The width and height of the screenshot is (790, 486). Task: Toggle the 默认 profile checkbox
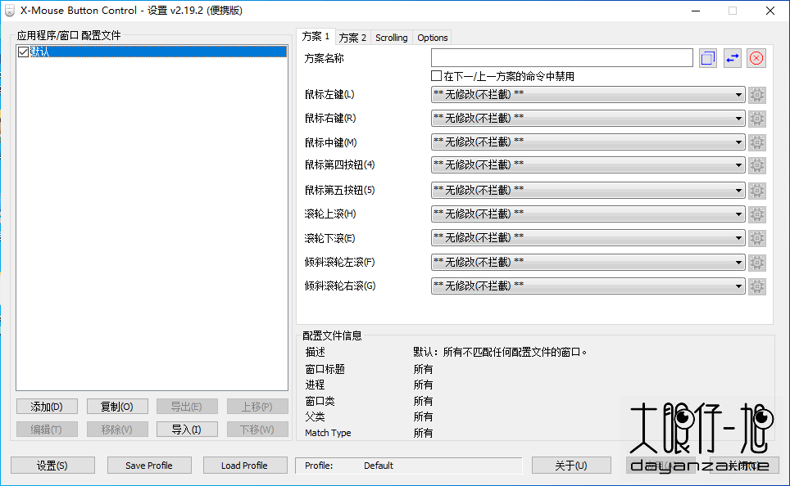coord(23,52)
